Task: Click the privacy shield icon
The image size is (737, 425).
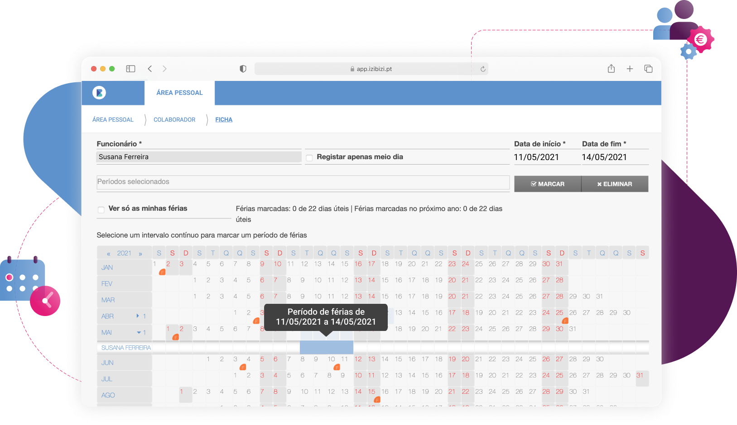Action: pyautogui.click(x=243, y=69)
